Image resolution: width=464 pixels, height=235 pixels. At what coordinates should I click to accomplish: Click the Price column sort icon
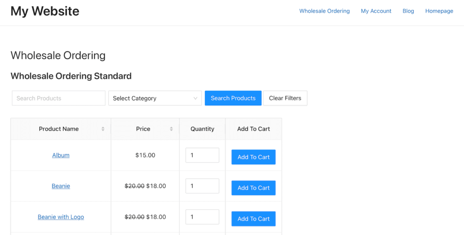pyautogui.click(x=171, y=129)
